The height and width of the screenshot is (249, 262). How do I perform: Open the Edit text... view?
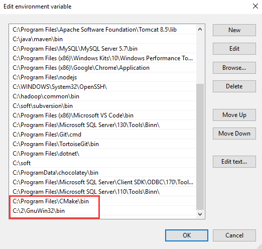coord(234,162)
